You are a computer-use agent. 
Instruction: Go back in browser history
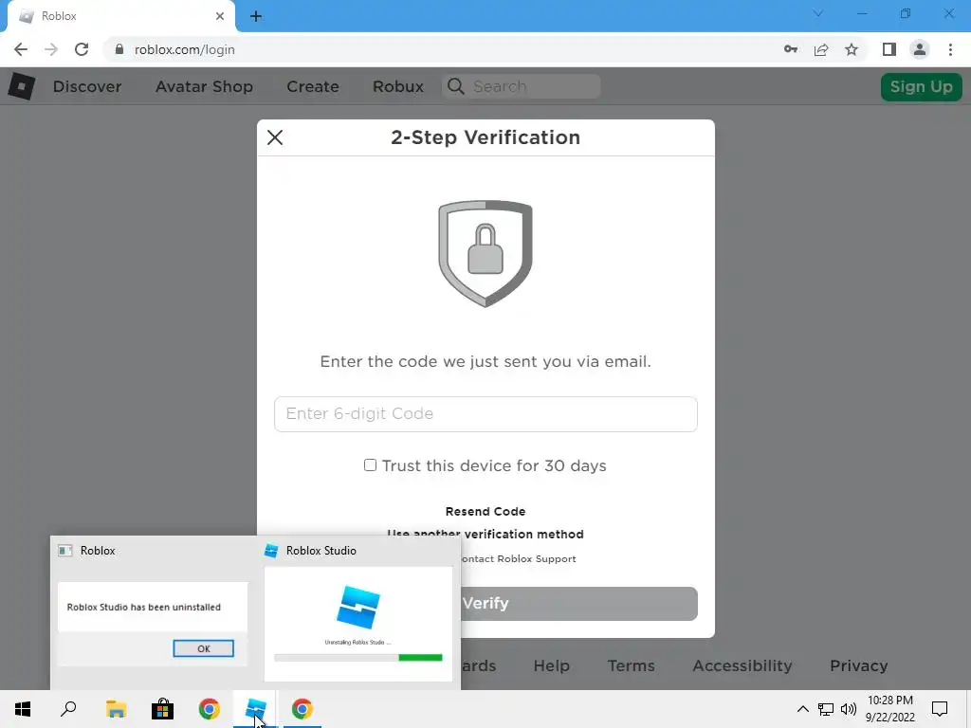[21, 49]
